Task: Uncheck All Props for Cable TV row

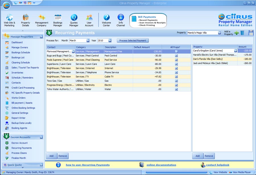Action: coord(176,77)
